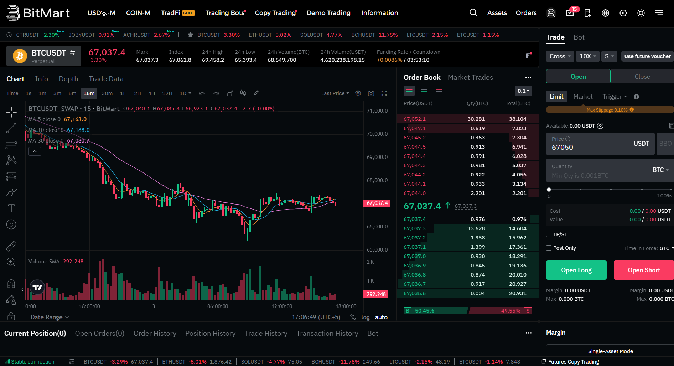Screen dimensions: 674x366
Task: Toggle log scale on chart
Action: pos(365,317)
